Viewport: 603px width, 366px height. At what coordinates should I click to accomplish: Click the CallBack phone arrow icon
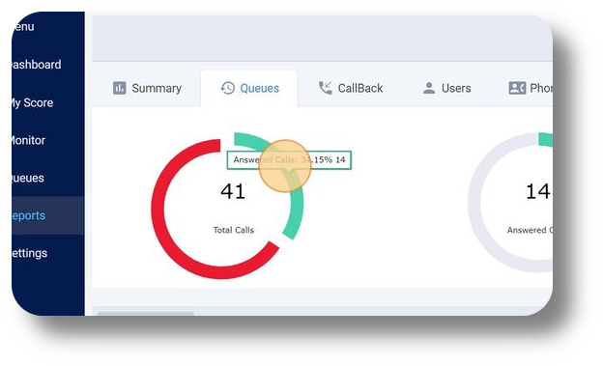326,88
